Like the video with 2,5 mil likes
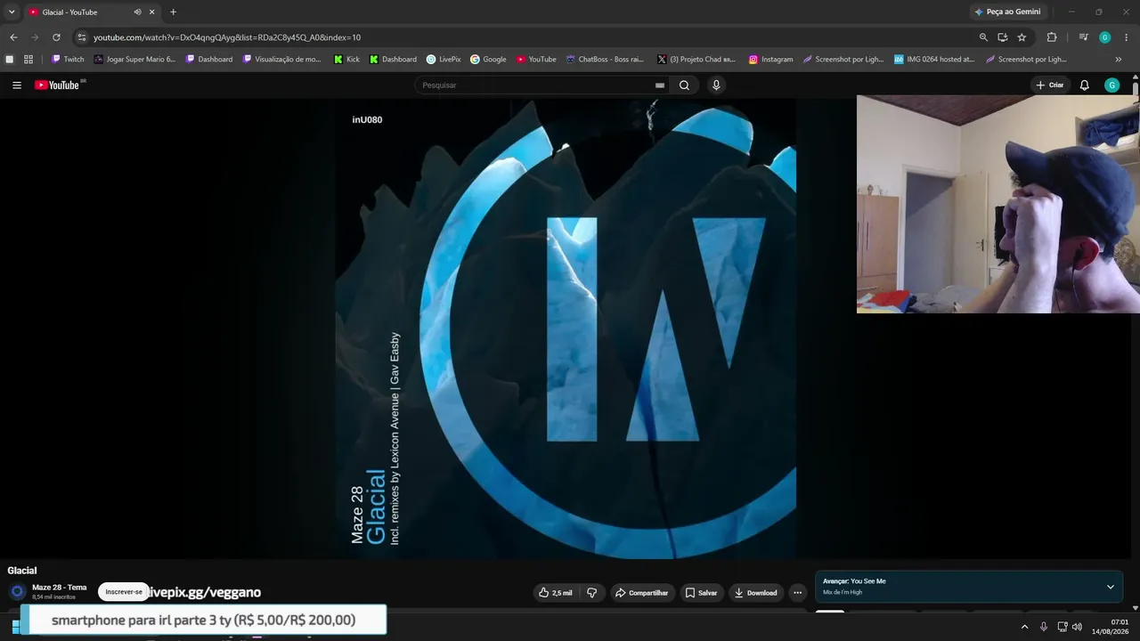 (556, 593)
